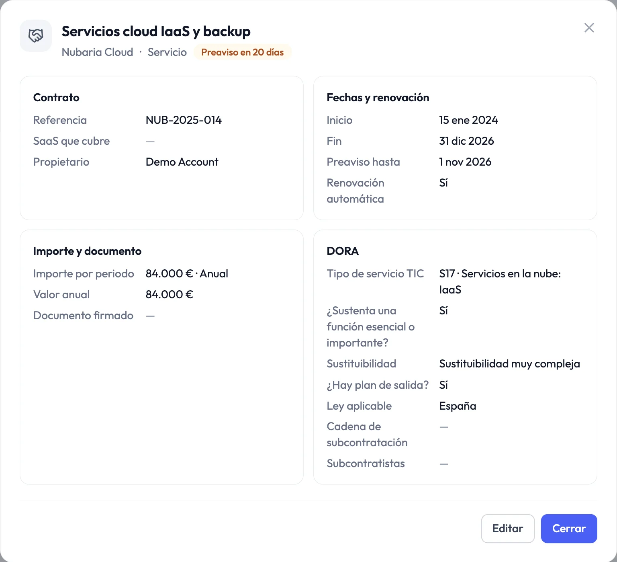Click the owner value 'Demo Account'
The width and height of the screenshot is (617, 562).
tap(182, 162)
